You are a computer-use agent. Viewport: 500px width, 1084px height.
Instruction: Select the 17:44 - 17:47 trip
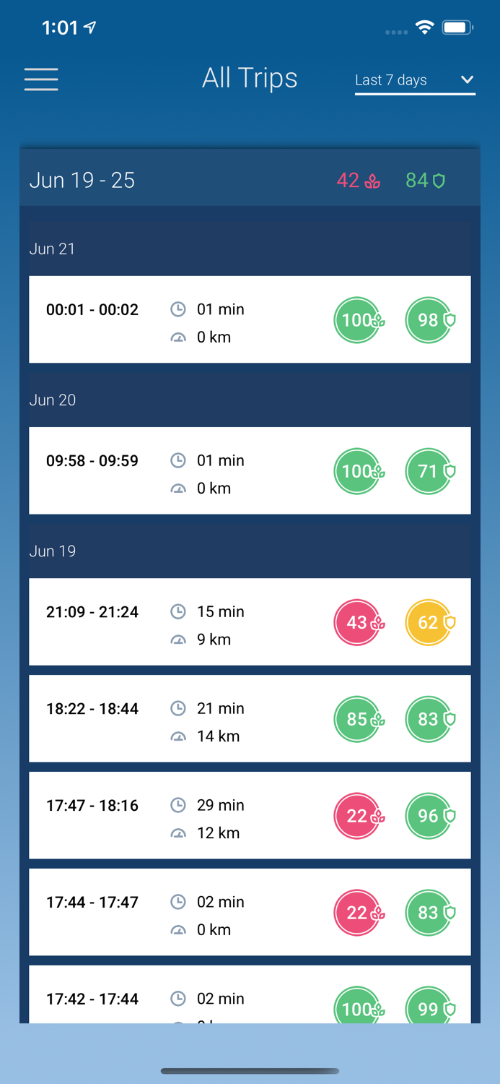(x=92, y=903)
